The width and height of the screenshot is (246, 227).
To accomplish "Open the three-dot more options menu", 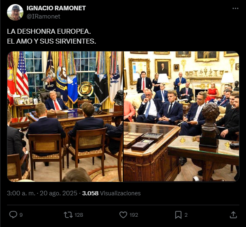I will [235, 9].
